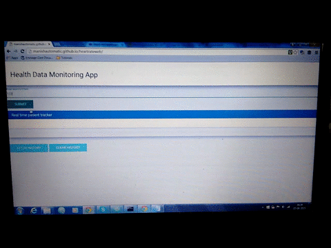
Task: Open the volume icon in system tray
Action: click(x=283, y=207)
